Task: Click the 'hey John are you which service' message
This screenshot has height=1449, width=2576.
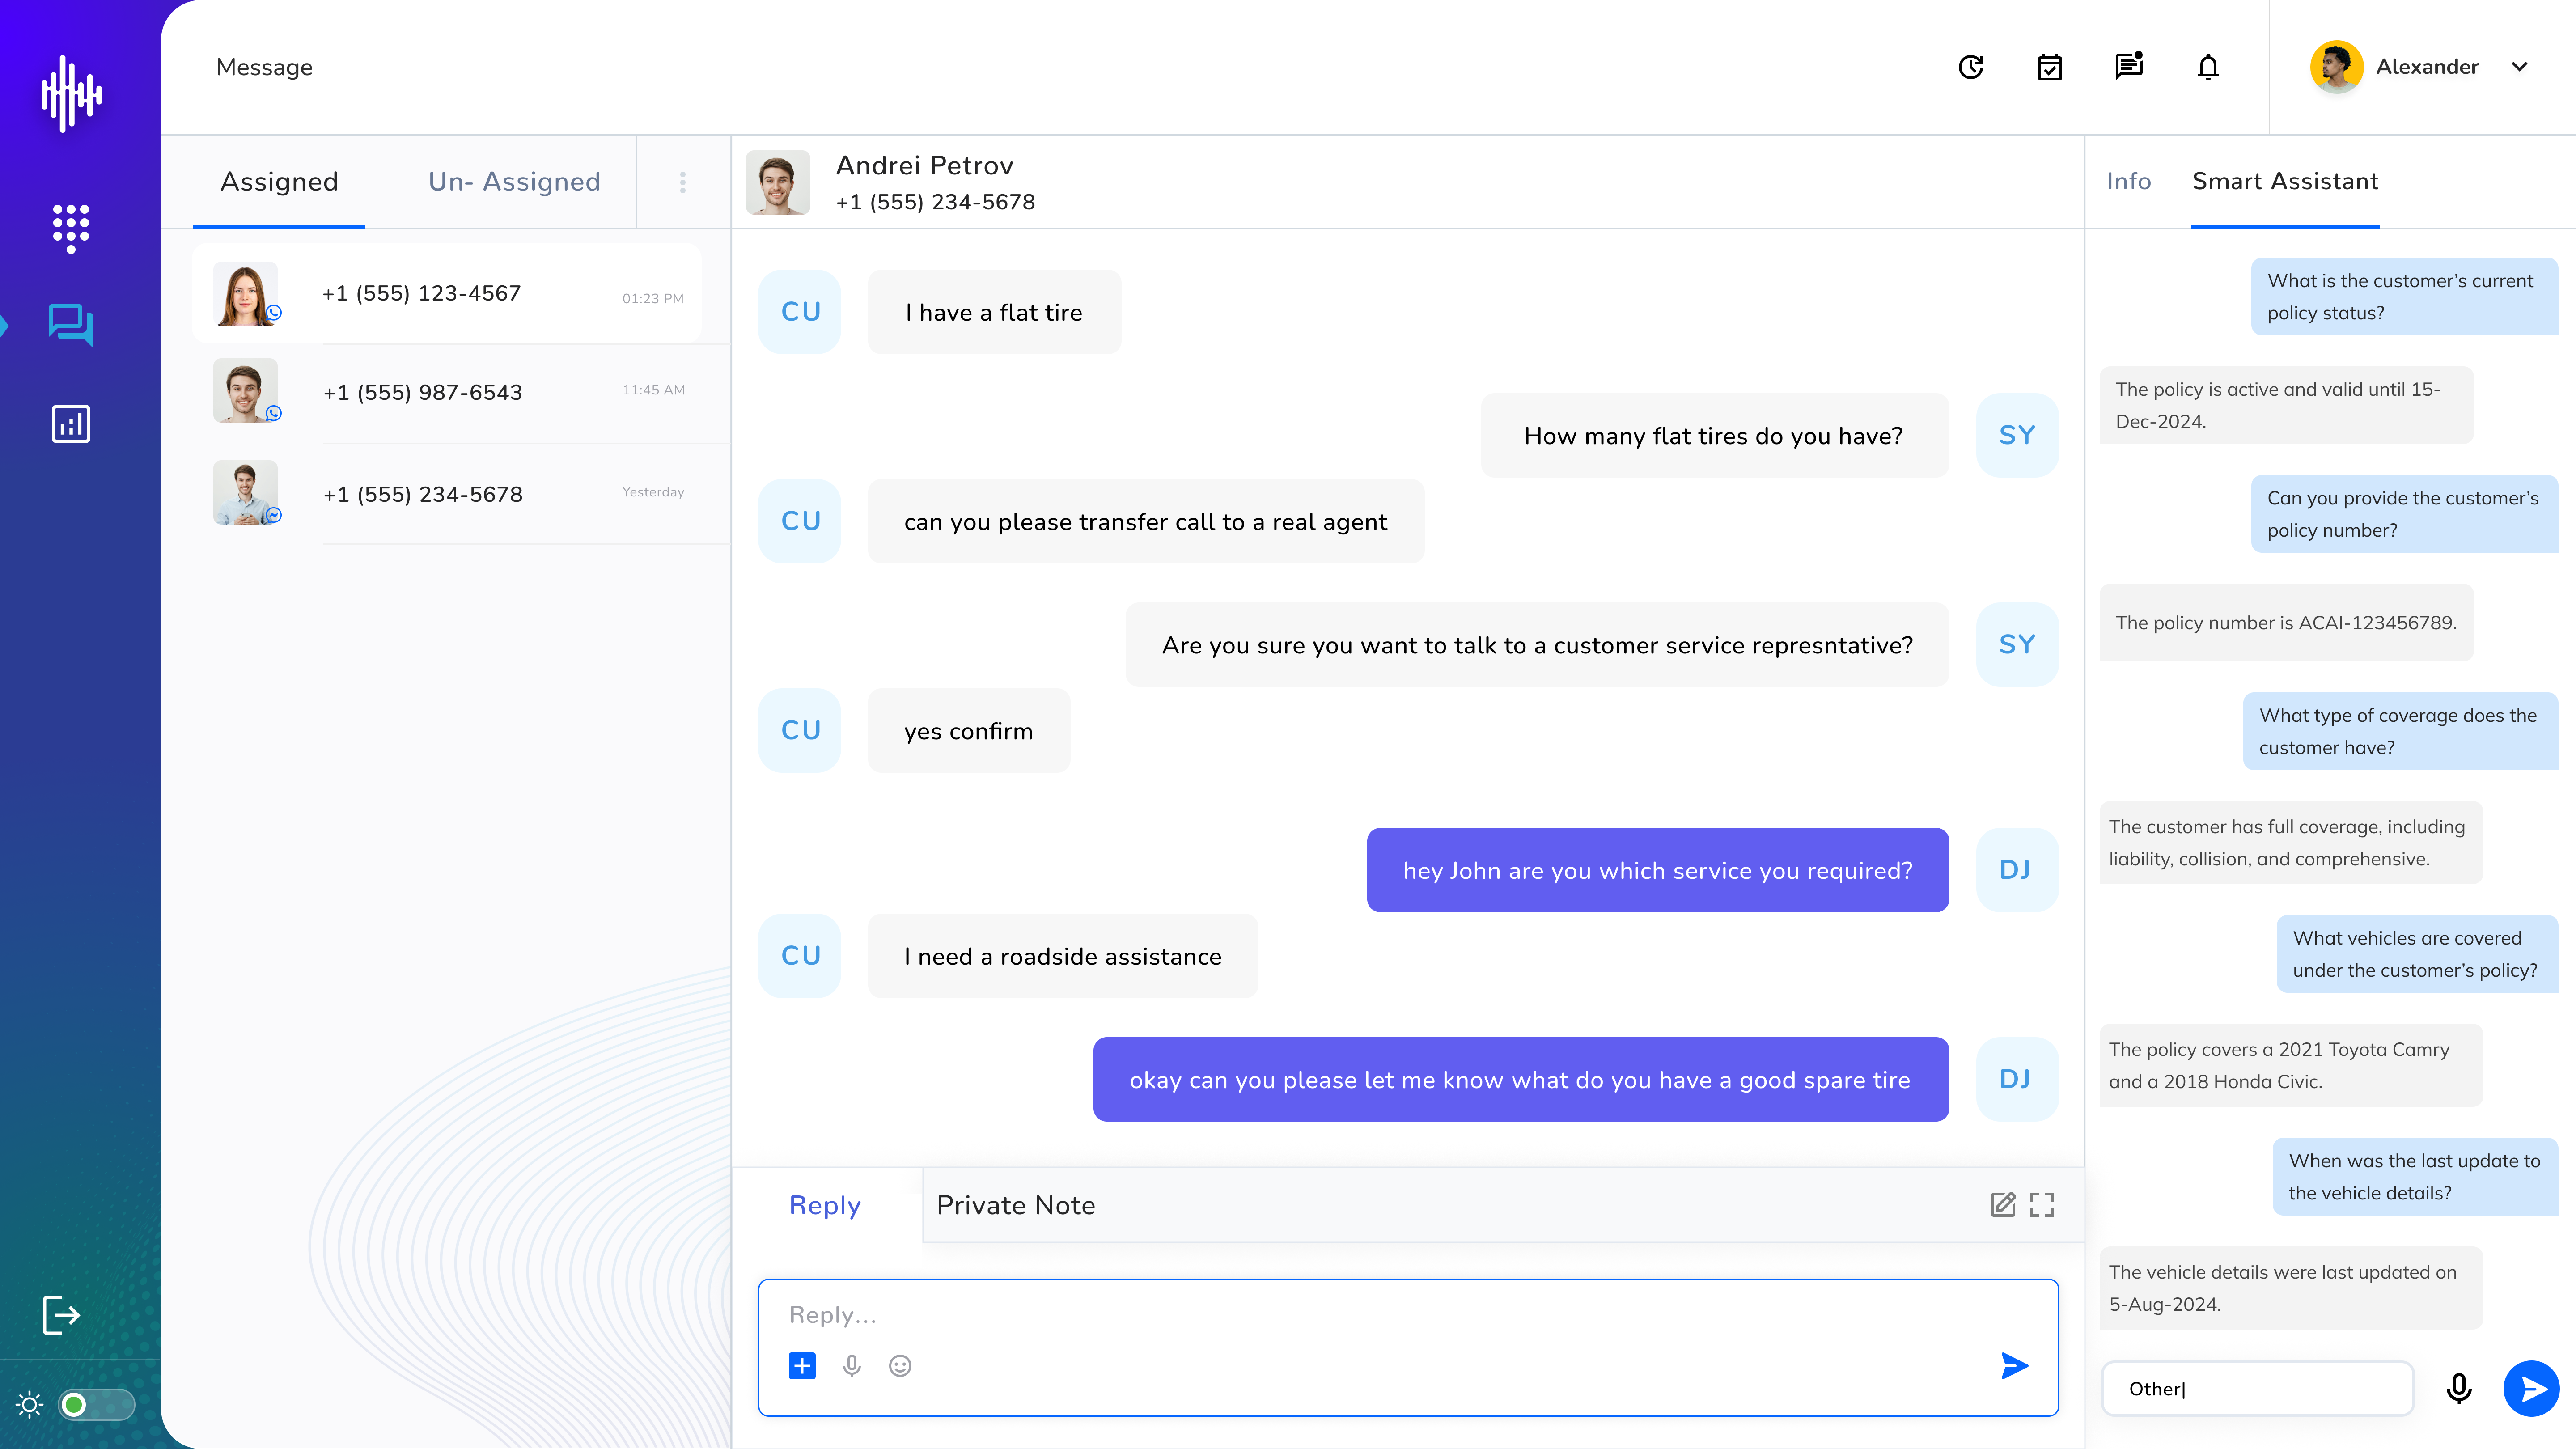Action: (1658, 870)
